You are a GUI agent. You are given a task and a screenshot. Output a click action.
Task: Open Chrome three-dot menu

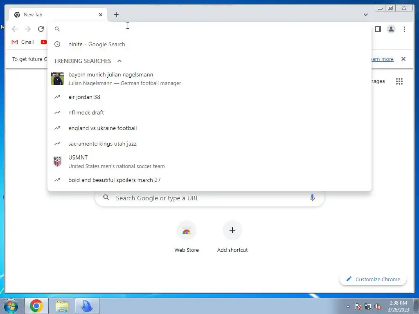(x=404, y=29)
